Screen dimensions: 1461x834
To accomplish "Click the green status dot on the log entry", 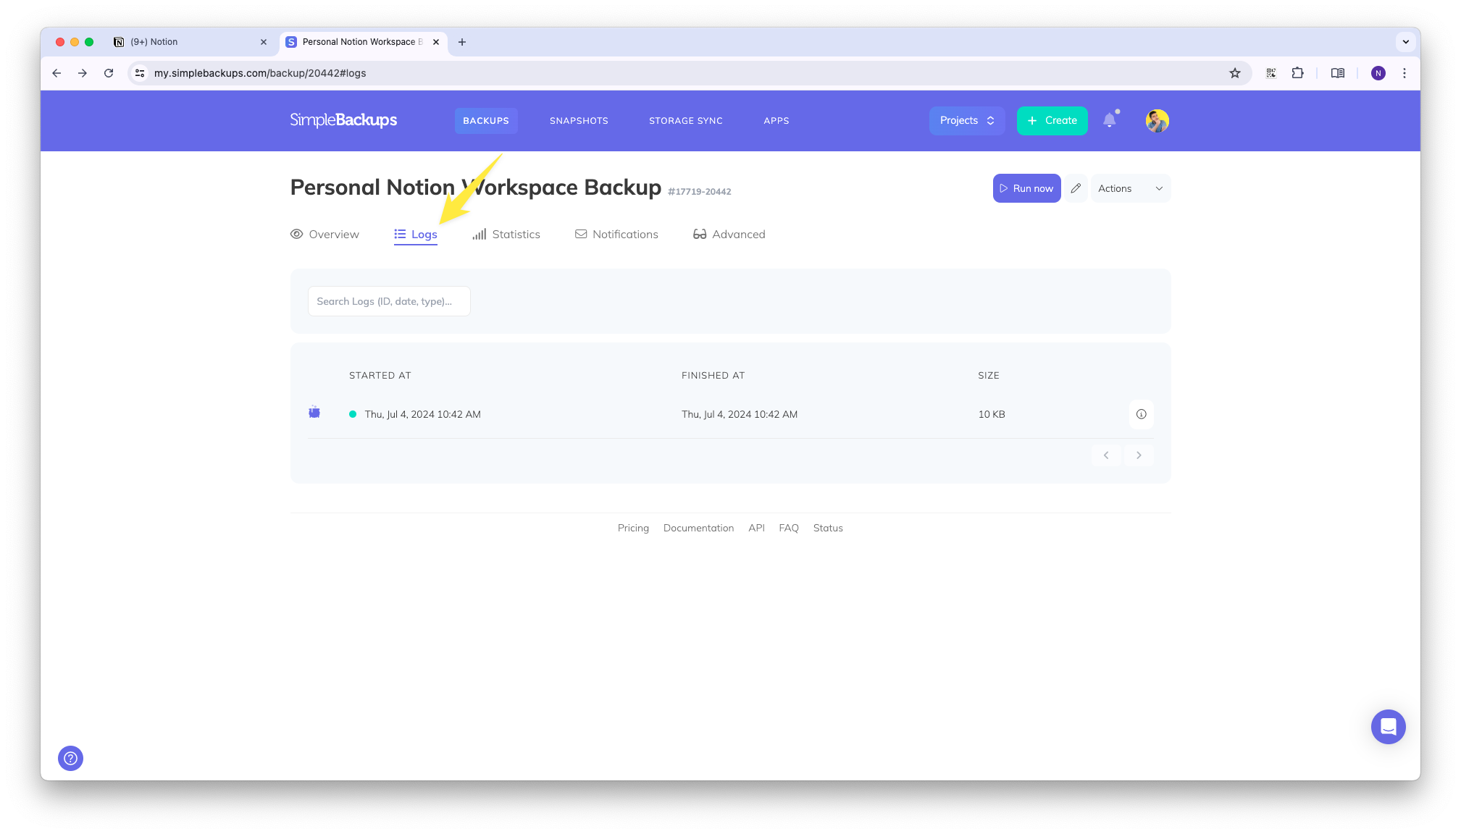I will pyautogui.click(x=353, y=414).
